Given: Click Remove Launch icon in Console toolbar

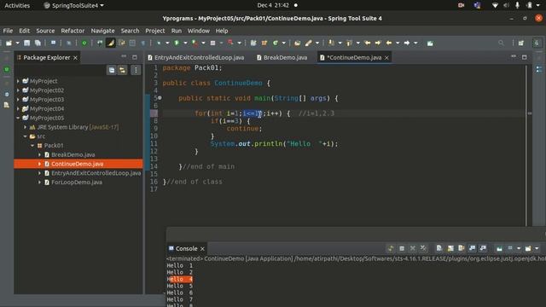Looking at the screenshot, I should click(x=413, y=248).
